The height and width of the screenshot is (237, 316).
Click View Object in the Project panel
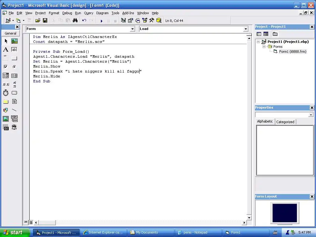pos(266,34)
